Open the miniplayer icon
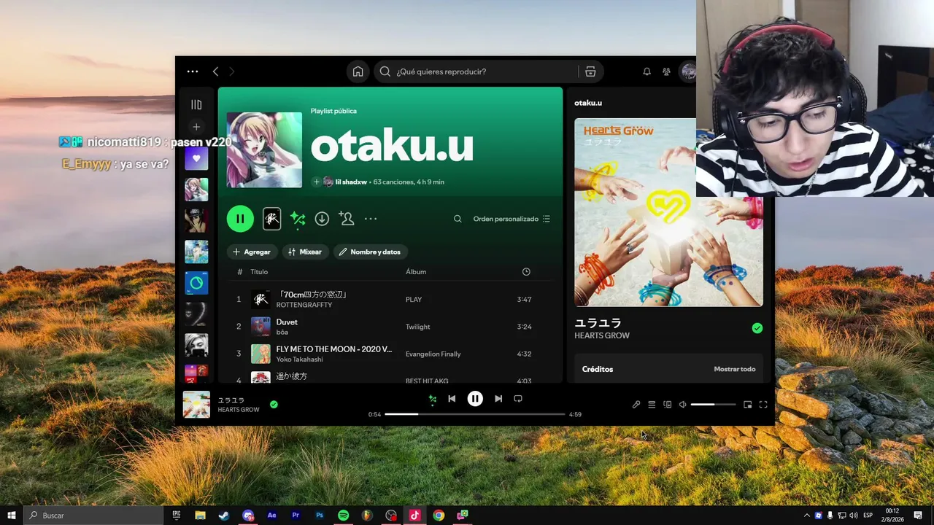Viewport: 934px width, 525px height. (747, 405)
